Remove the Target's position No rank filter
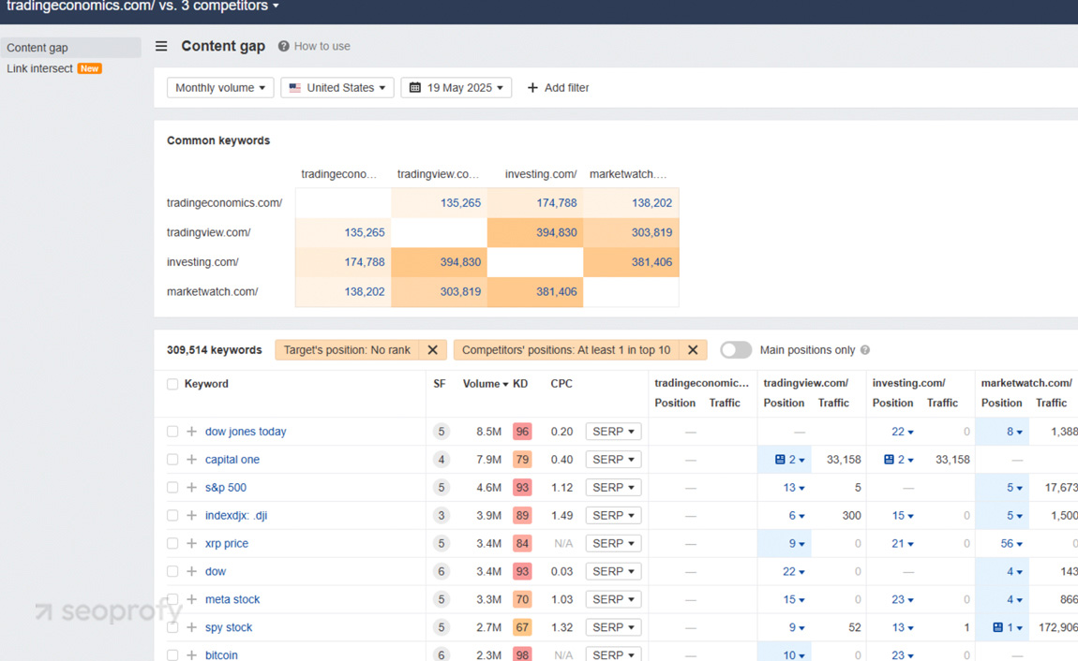This screenshot has width=1078, height=661. click(x=432, y=350)
